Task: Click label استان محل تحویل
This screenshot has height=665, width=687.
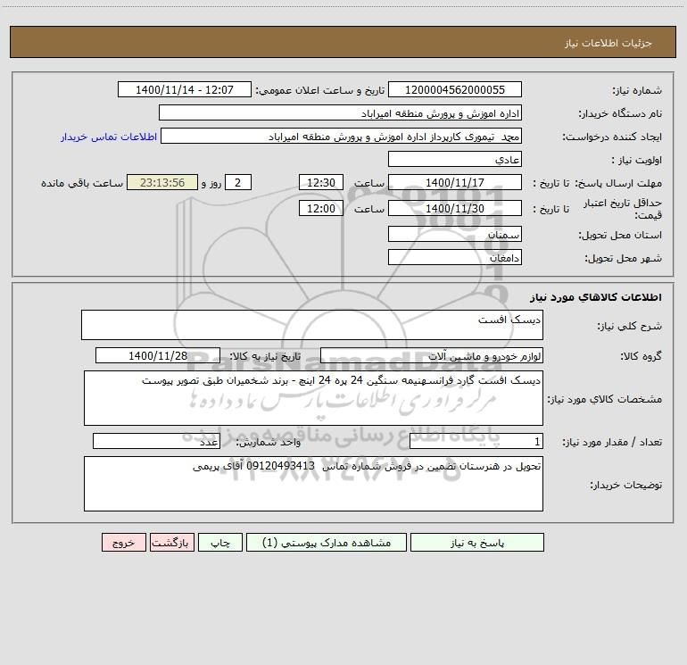Action: pos(620,235)
